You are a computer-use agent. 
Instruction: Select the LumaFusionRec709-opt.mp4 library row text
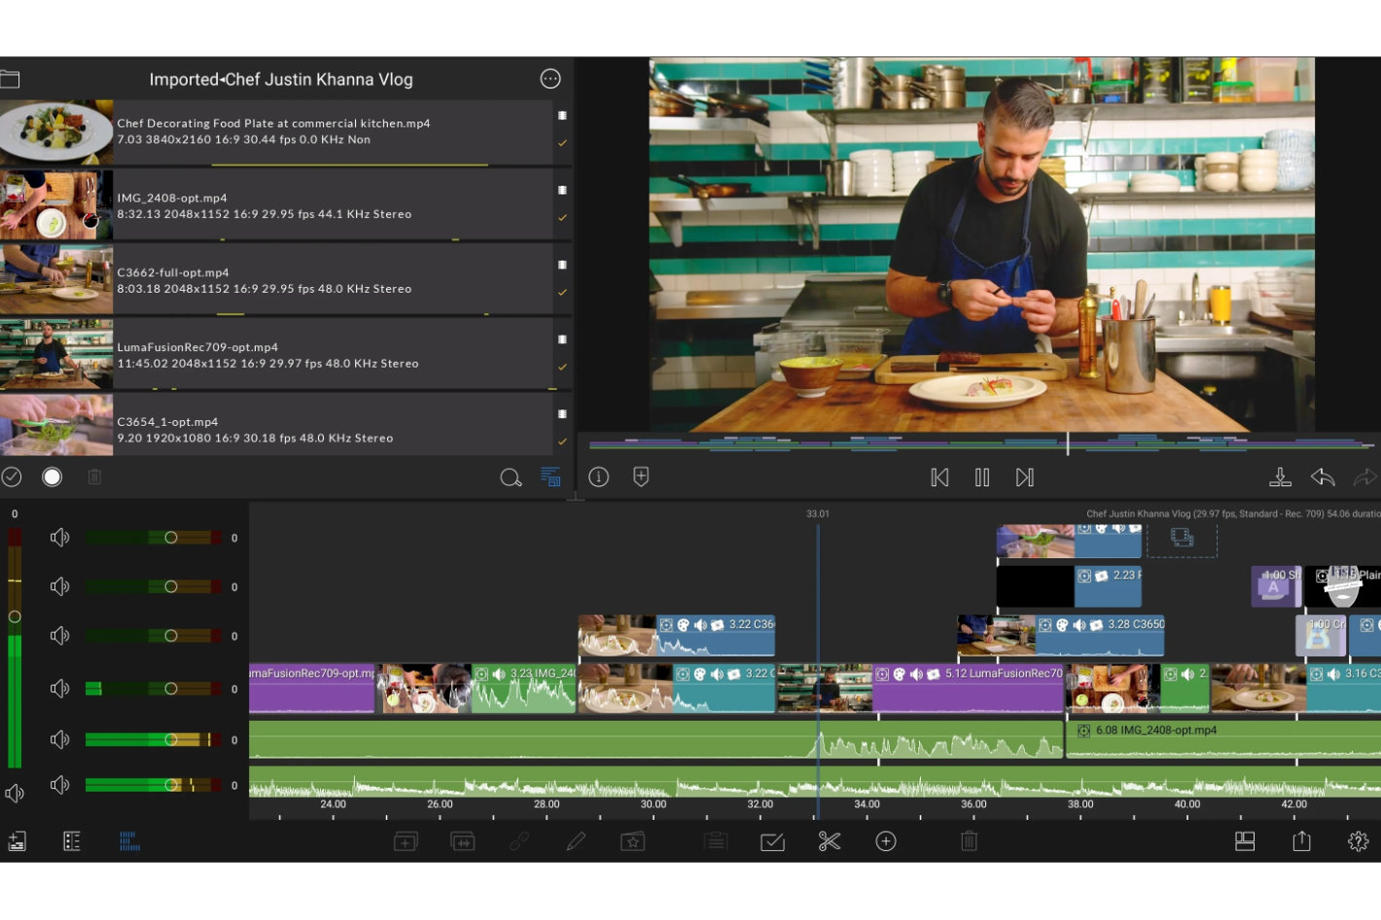[x=267, y=355]
